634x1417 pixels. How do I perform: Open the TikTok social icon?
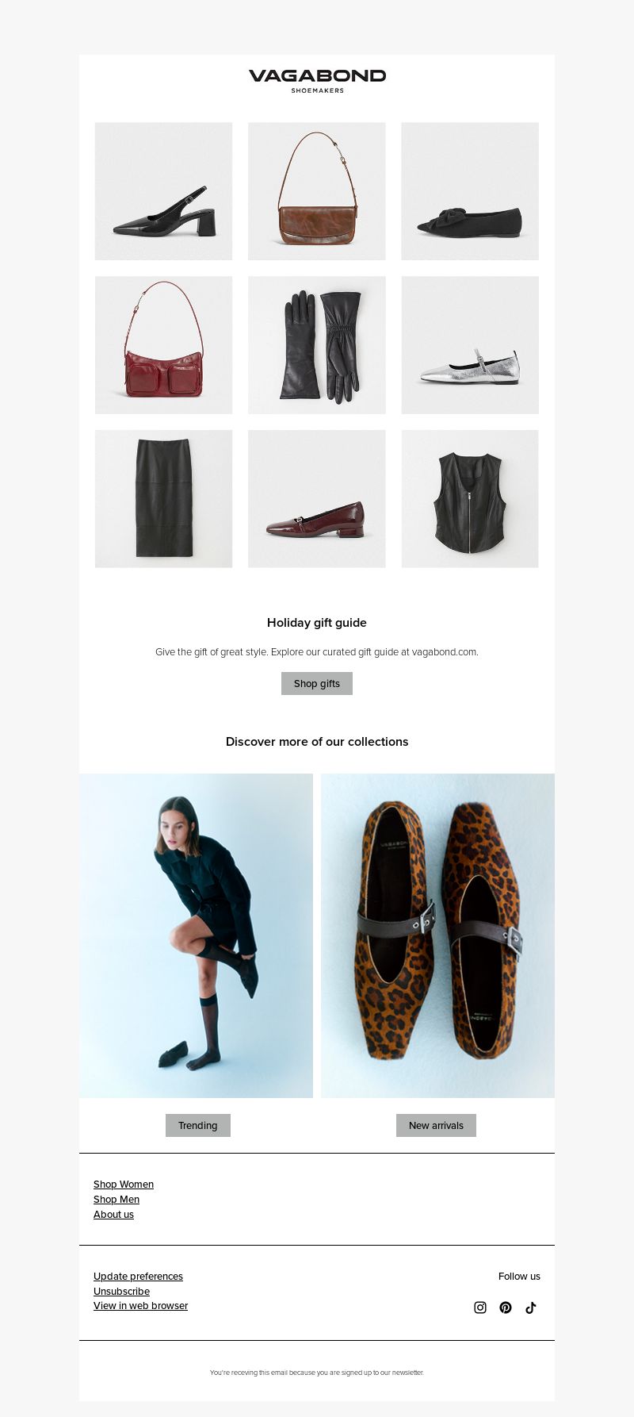point(531,1308)
